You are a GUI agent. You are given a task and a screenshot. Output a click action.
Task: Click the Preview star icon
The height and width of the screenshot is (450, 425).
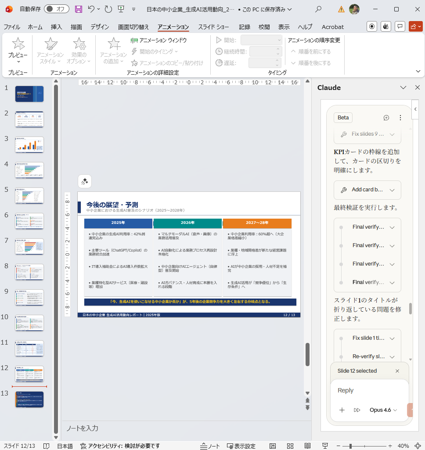[x=18, y=44]
